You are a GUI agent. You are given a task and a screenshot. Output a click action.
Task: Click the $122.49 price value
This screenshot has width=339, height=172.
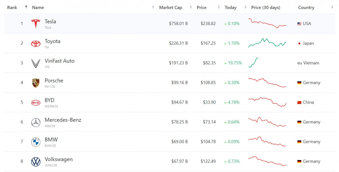click(208, 161)
